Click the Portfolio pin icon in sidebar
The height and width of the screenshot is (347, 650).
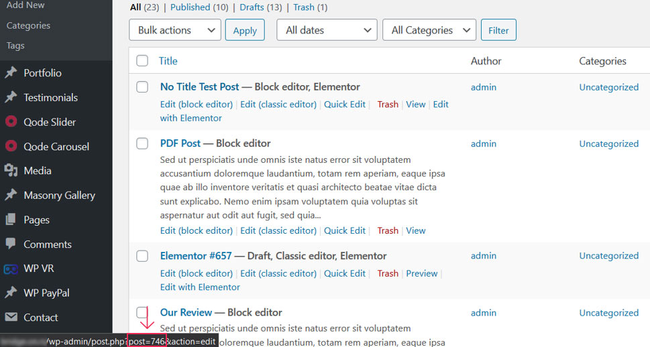(x=11, y=73)
